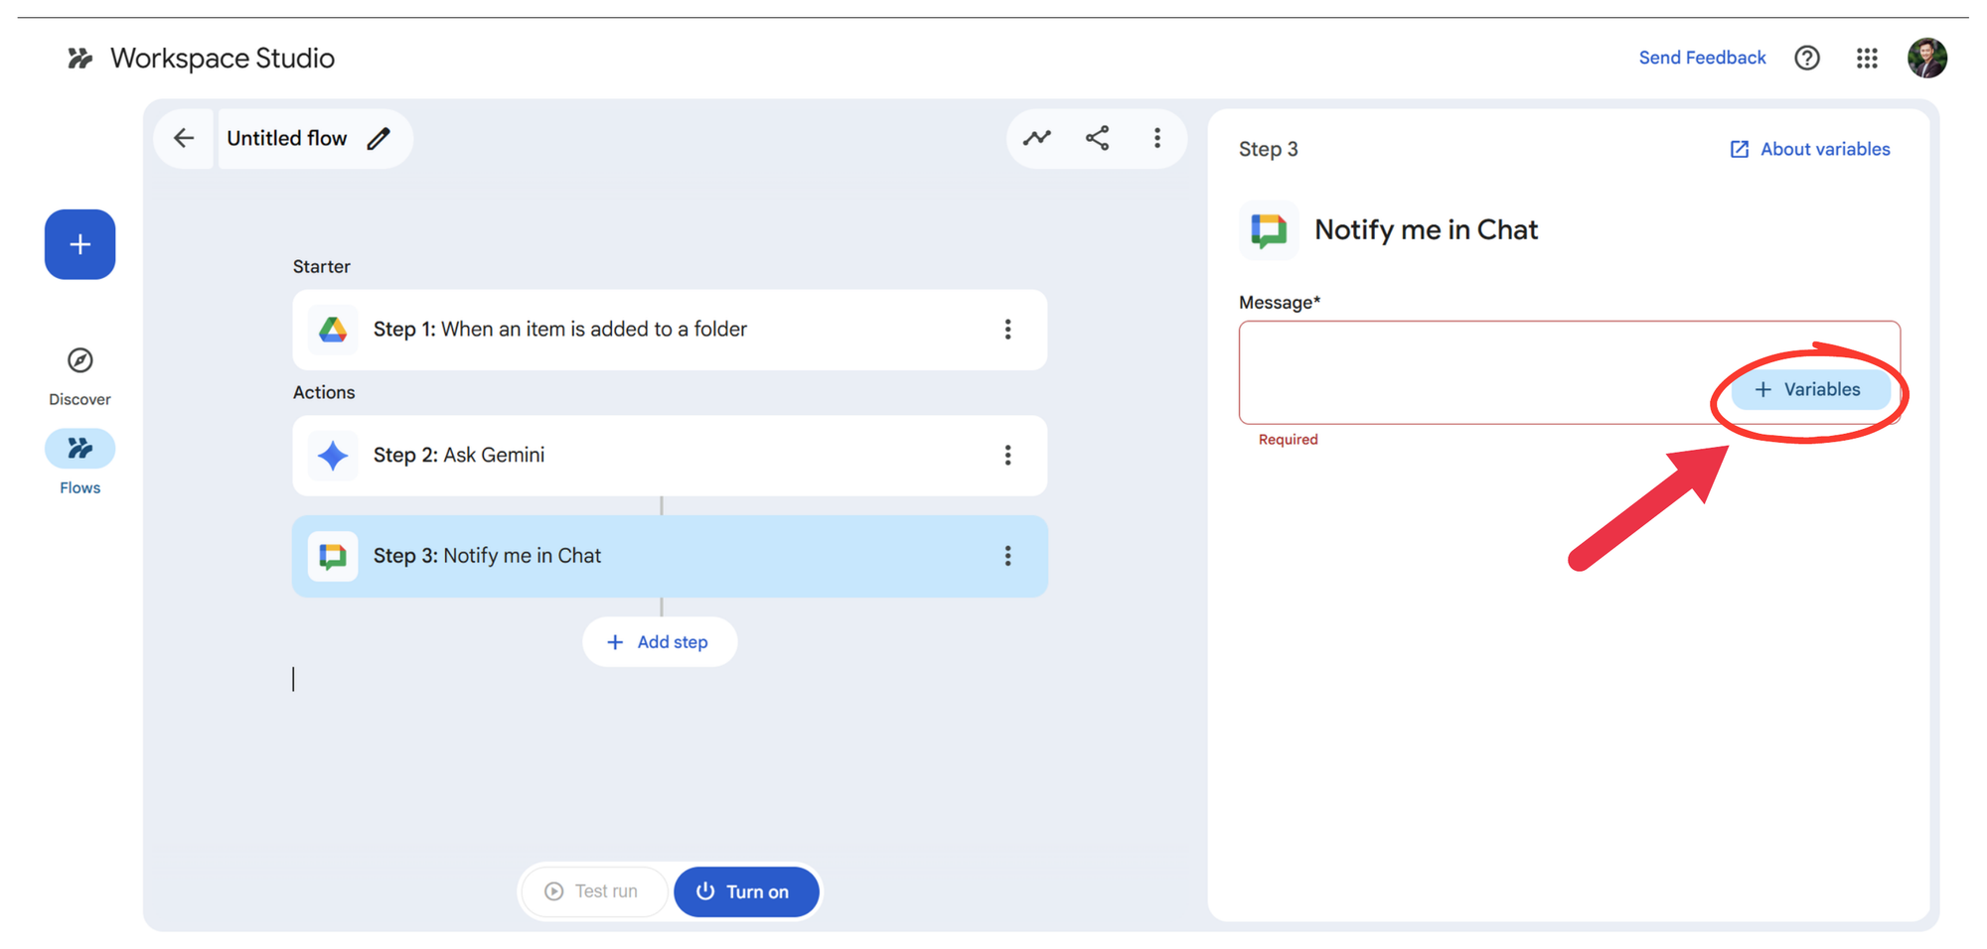Open the help question mark icon
Viewport: 1987px width, 949px height.
click(x=1807, y=59)
